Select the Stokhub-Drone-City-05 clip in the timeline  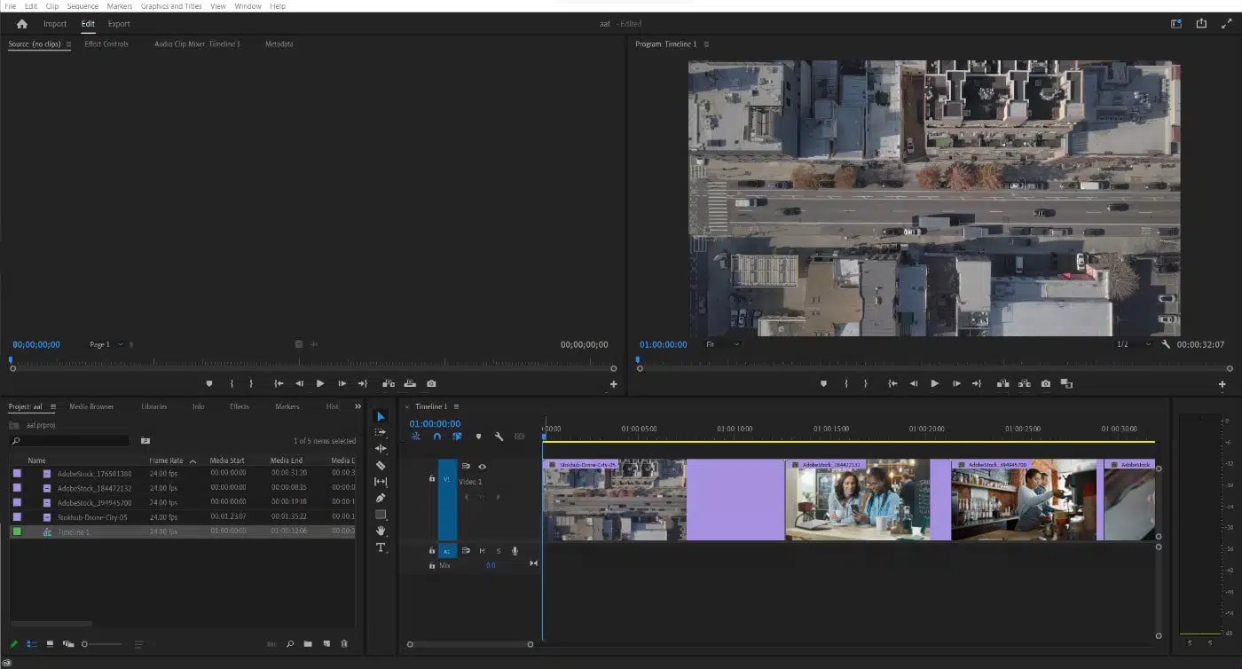click(x=612, y=500)
